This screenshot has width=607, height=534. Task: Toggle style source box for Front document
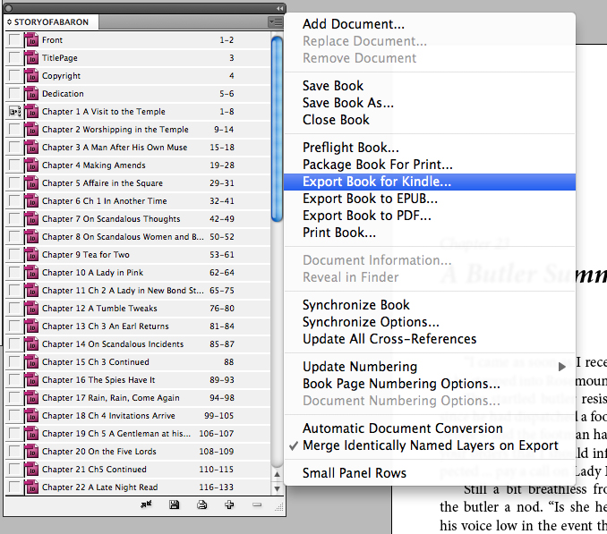point(14,40)
